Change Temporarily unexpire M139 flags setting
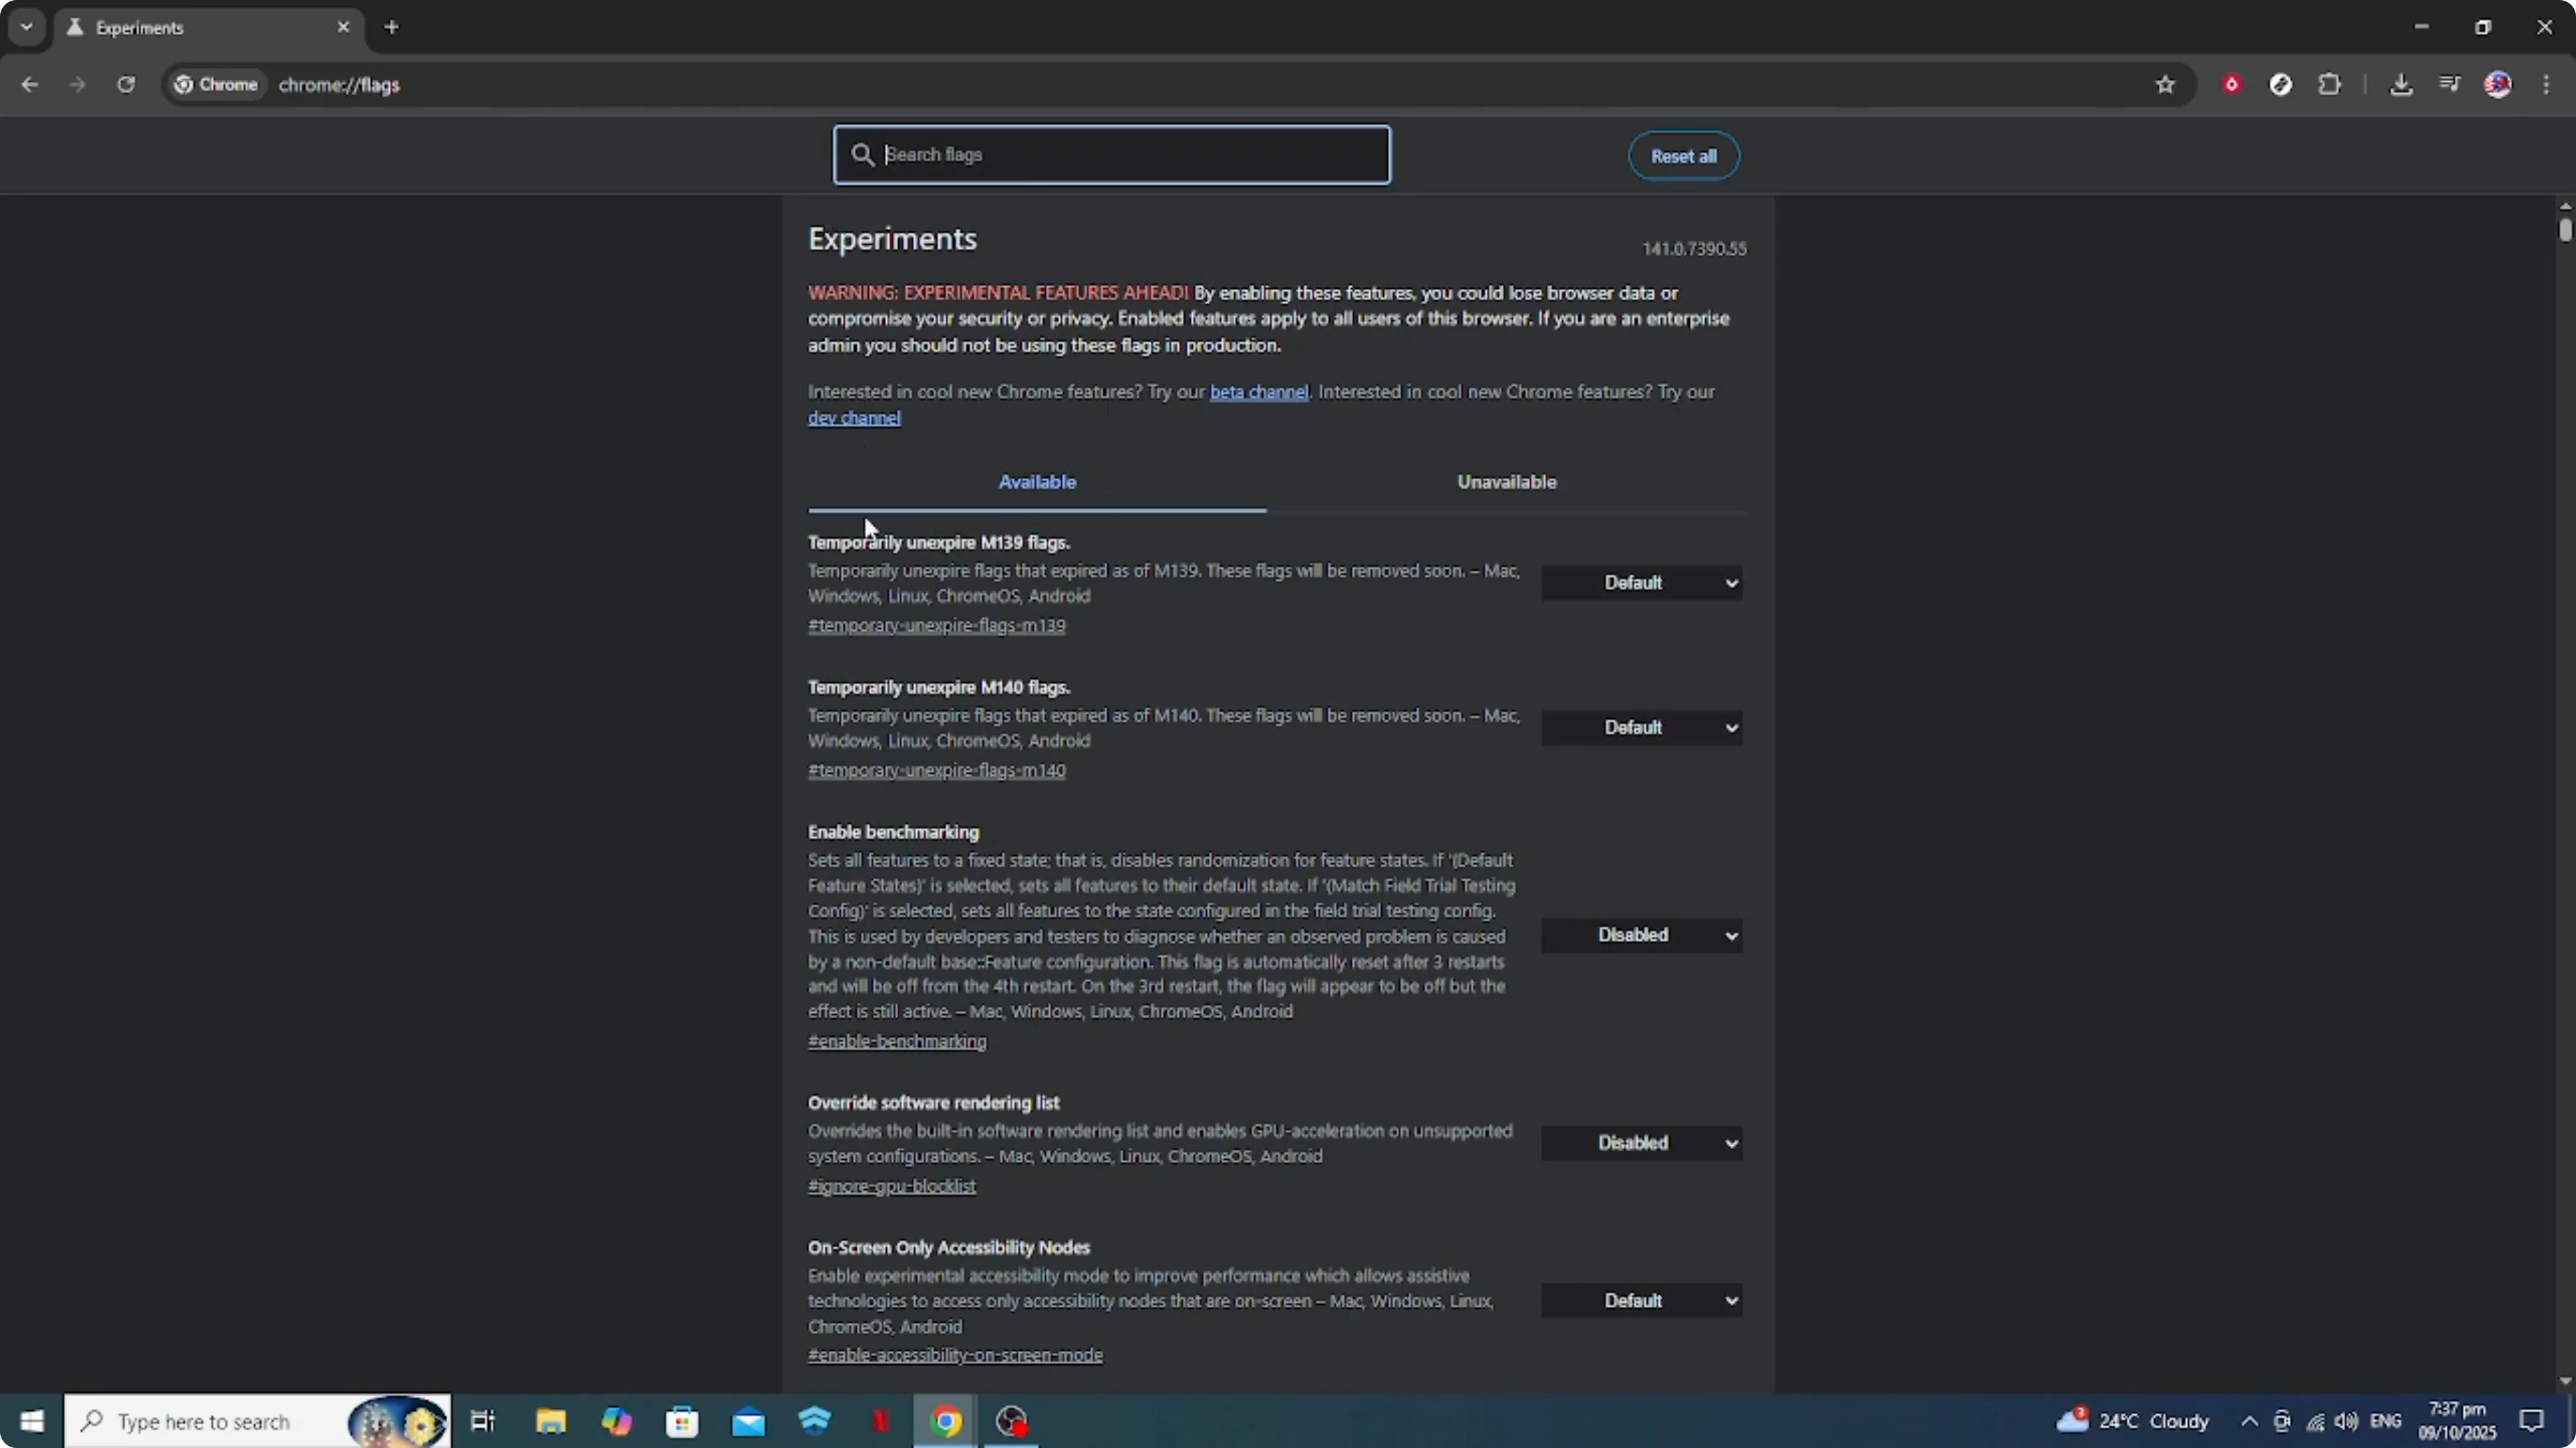 pos(1642,583)
